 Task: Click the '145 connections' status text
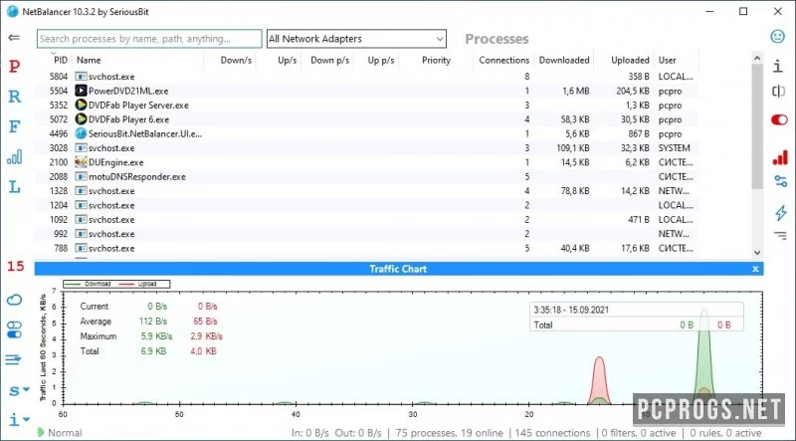[x=552, y=433]
